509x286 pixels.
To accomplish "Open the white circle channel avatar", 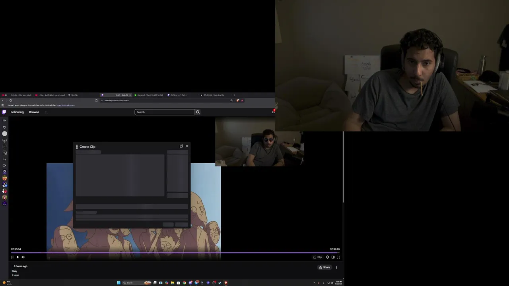I will (x=4, y=134).
